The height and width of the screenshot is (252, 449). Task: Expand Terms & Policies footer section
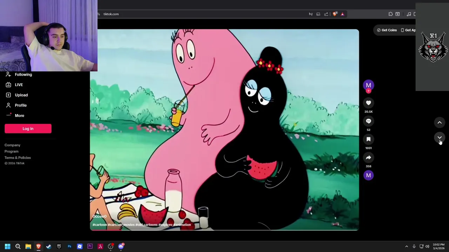(x=18, y=157)
